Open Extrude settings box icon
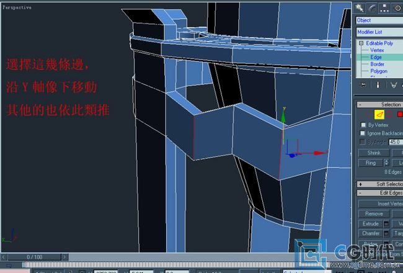 click(386, 223)
